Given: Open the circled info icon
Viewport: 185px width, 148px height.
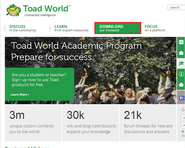Looking at the screenshot, I should tap(181, 74).
